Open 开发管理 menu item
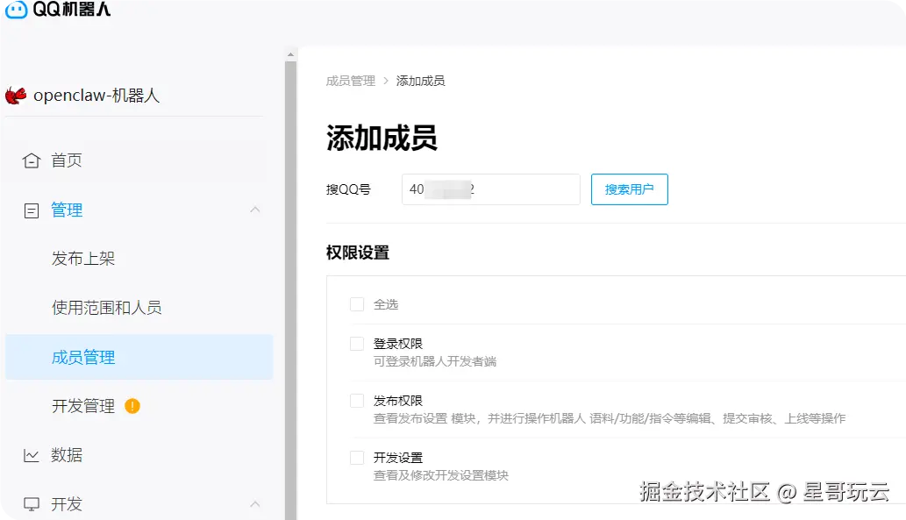 click(83, 406)
